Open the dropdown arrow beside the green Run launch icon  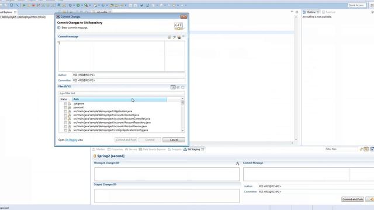click(82, 5)
